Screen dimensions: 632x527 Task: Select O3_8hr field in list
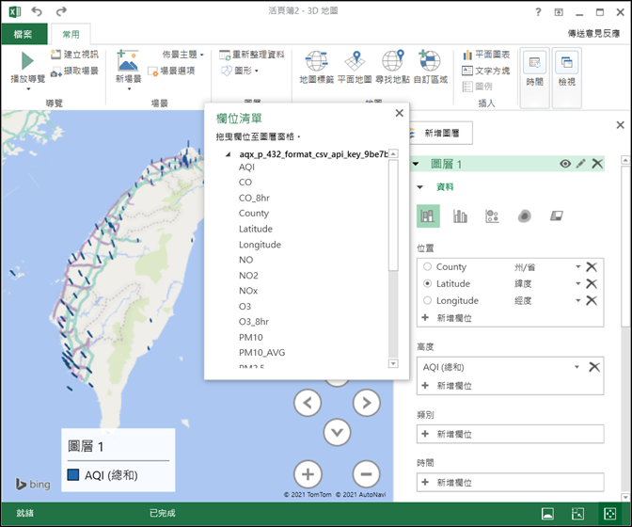[x=254, y=322]
